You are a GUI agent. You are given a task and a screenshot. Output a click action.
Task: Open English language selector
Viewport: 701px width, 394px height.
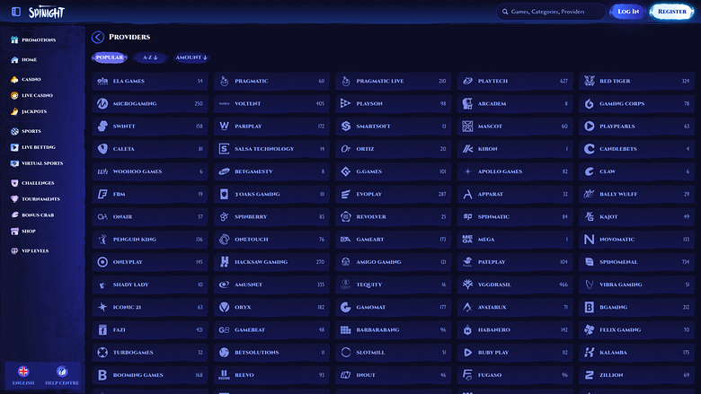click(x=23, y=371)
